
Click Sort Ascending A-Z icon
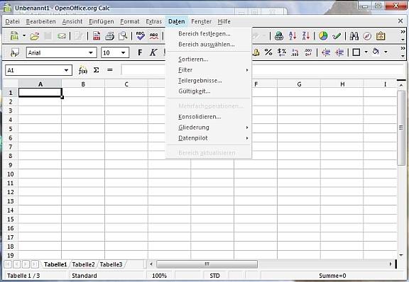click(293, 36)
